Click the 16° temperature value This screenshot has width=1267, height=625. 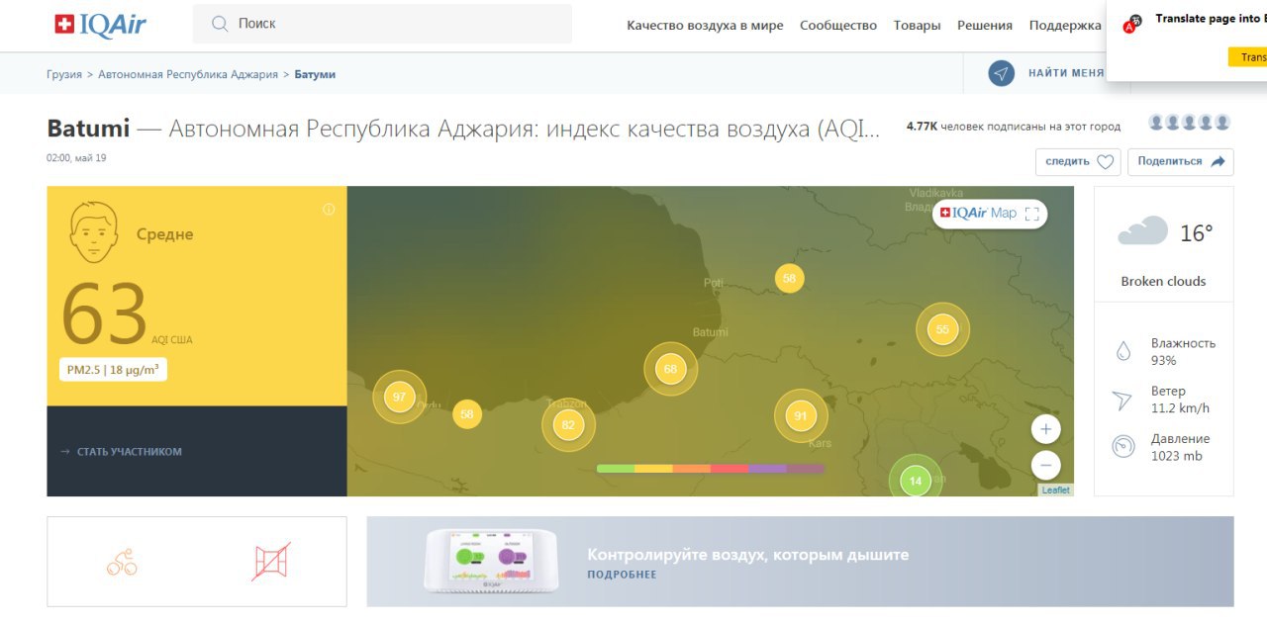[x=1196, y=233]
